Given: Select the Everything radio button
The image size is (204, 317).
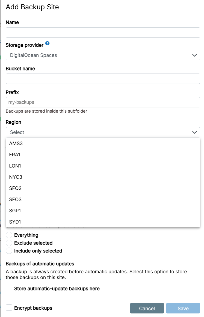Looking at the screenshot, I should (9, 235).
